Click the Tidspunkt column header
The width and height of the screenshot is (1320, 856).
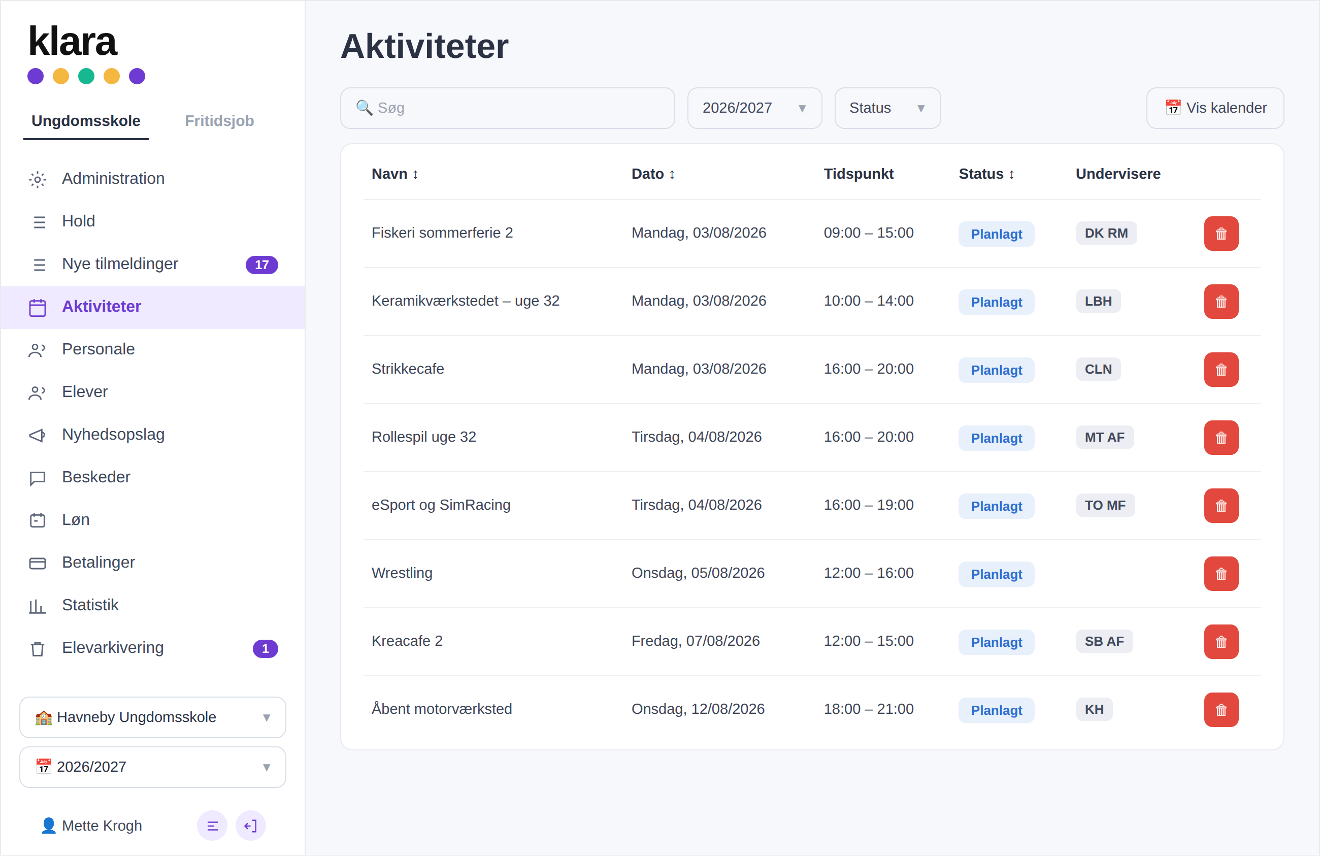pyautogui.click(x=859, y=174)
